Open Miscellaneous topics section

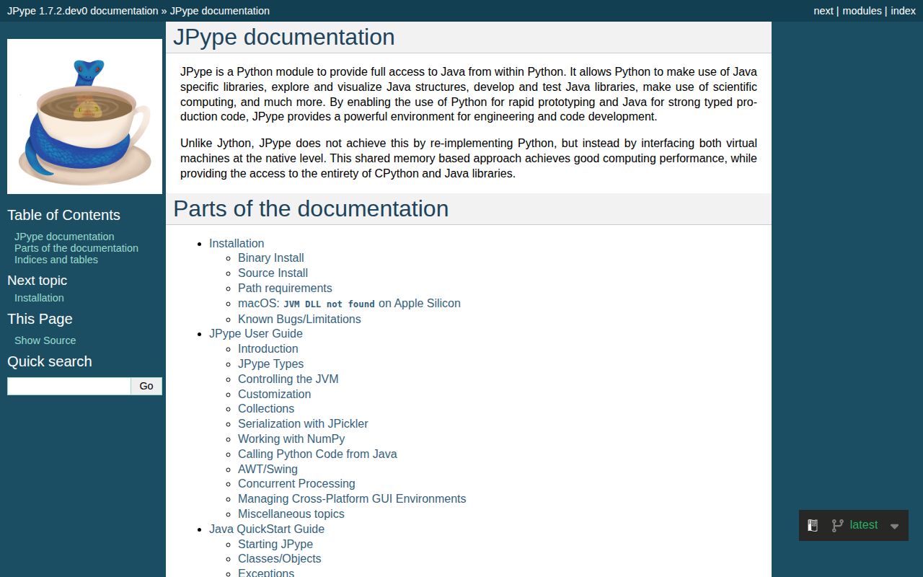(x=291, y=514)
